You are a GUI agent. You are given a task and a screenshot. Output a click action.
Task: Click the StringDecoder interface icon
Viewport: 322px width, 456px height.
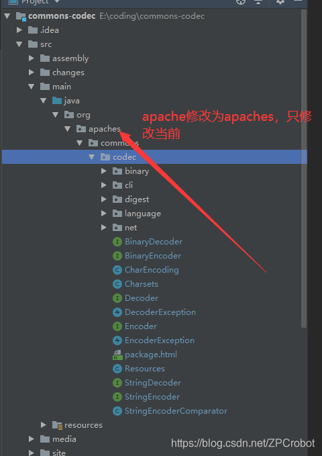pyautogui.click(x=117, y=383)
